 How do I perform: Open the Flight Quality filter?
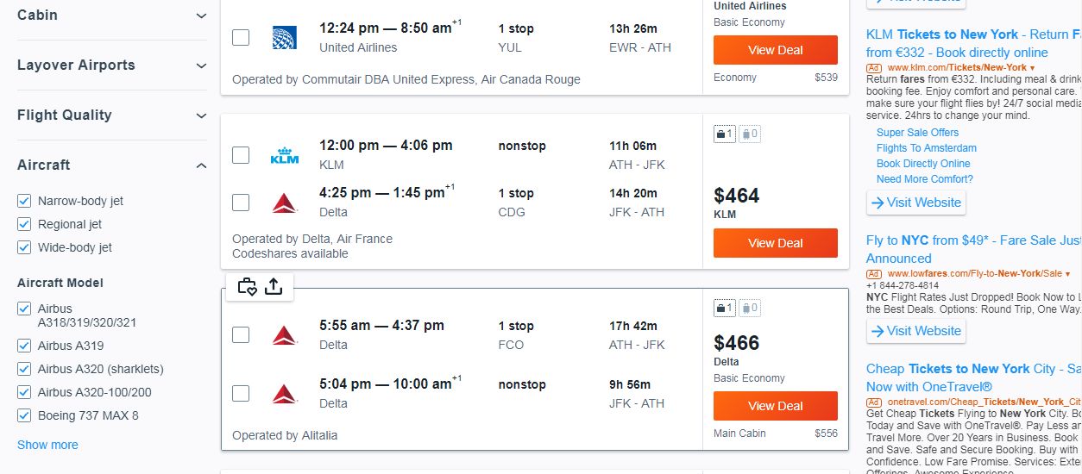pyautogui.click(x=112, y=115)
